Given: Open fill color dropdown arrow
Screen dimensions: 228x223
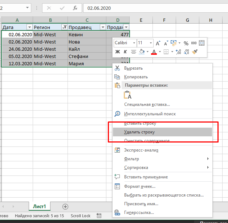Looking at the screenshot, I should [x=148, y=52].
